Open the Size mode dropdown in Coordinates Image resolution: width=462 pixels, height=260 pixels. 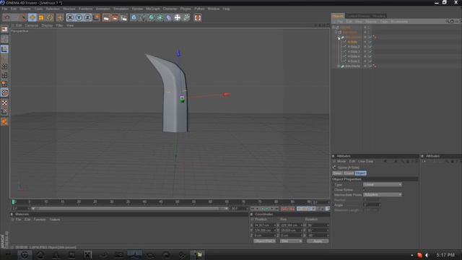click(291, 241)
